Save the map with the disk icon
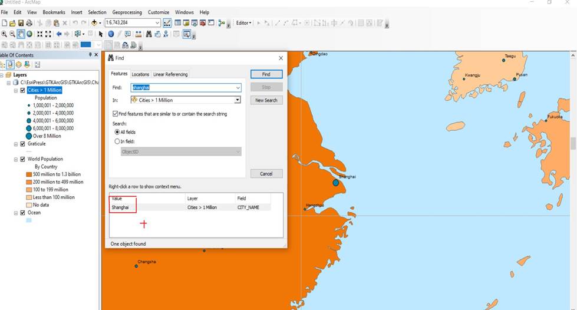This screenshot has width=577, height=310. pos(21,23)
